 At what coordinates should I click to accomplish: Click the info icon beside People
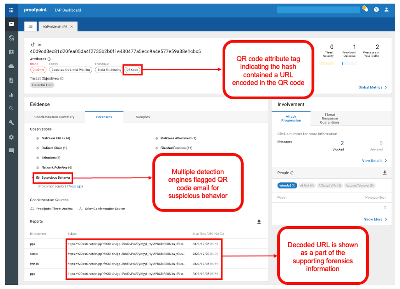292,173
